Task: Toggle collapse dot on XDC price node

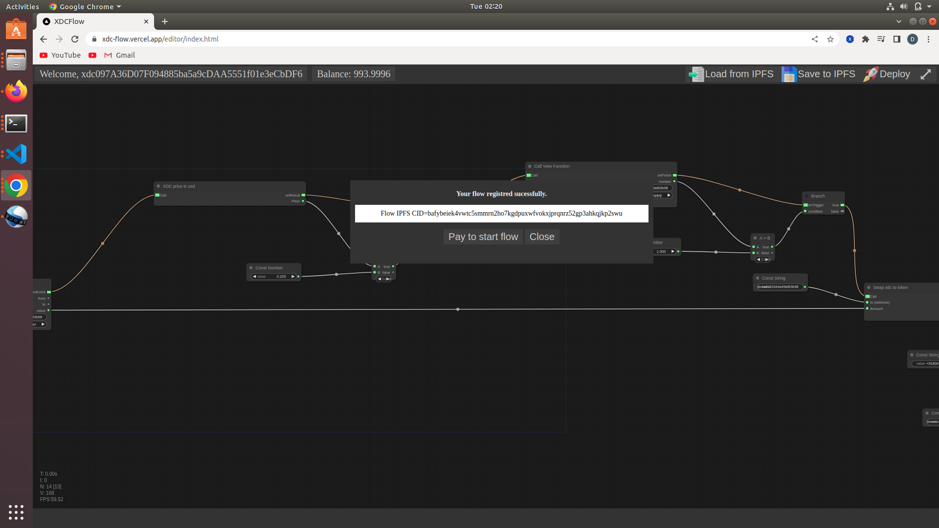Action: pos(158,186)
